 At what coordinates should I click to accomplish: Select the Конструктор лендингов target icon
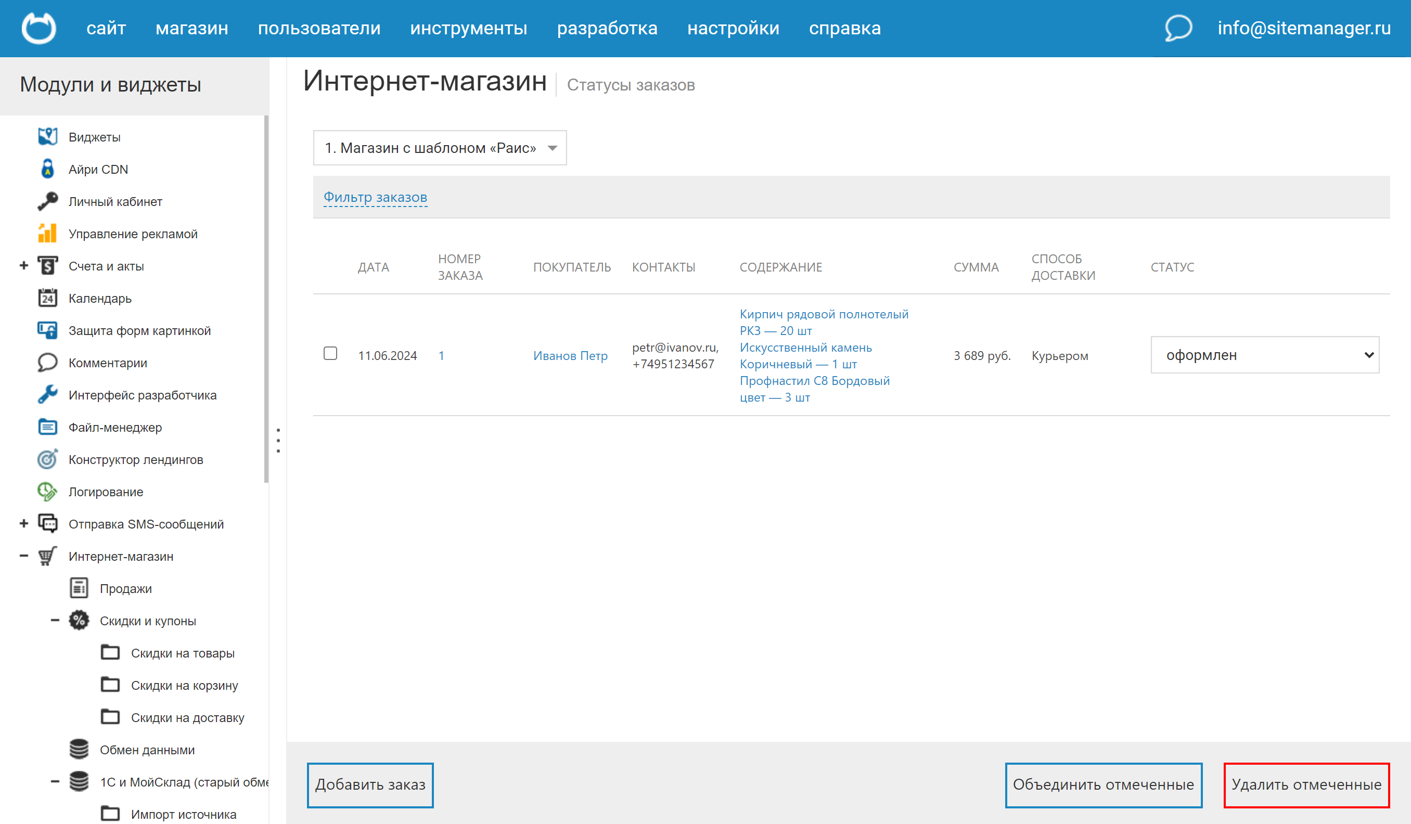click(47, 459)
